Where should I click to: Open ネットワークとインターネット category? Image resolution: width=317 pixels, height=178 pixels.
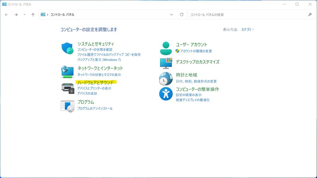(100, 68)
